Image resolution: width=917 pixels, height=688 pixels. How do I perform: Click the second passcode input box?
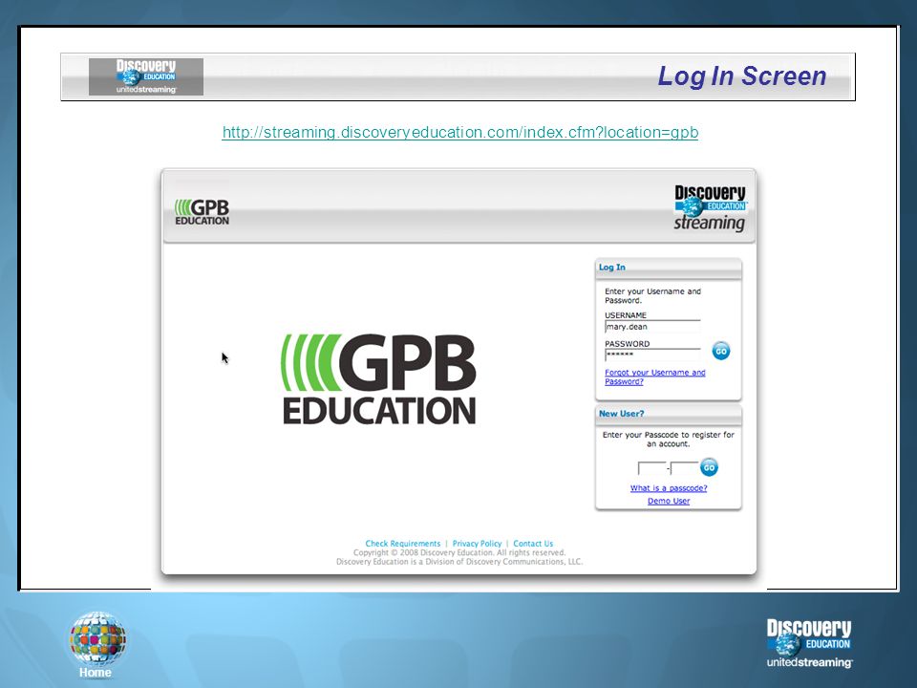pos(684,468)
